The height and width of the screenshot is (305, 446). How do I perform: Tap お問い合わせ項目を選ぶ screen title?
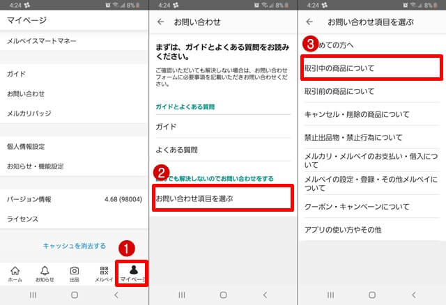371,22
